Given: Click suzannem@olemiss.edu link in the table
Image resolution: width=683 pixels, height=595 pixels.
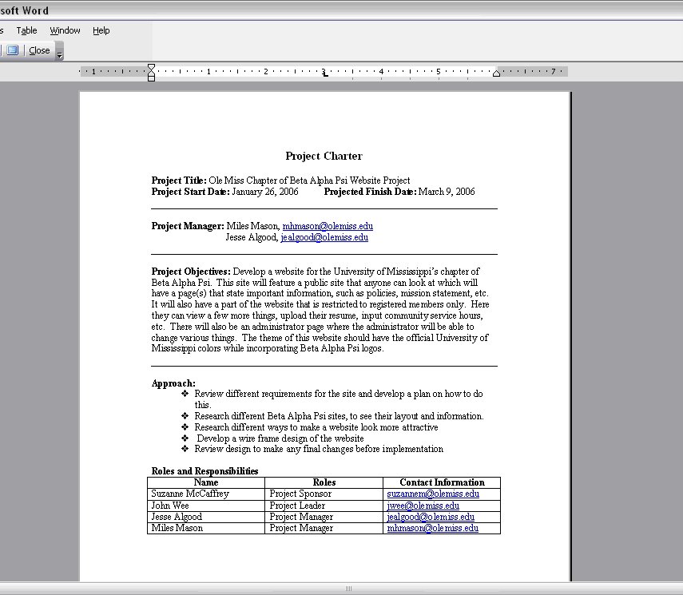Looking at the screenshot, I should pos(433,494).
